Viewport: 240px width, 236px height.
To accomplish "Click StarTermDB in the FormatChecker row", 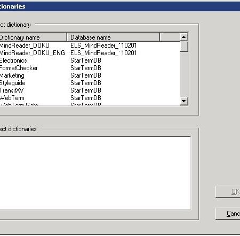I will coord(86,68).
